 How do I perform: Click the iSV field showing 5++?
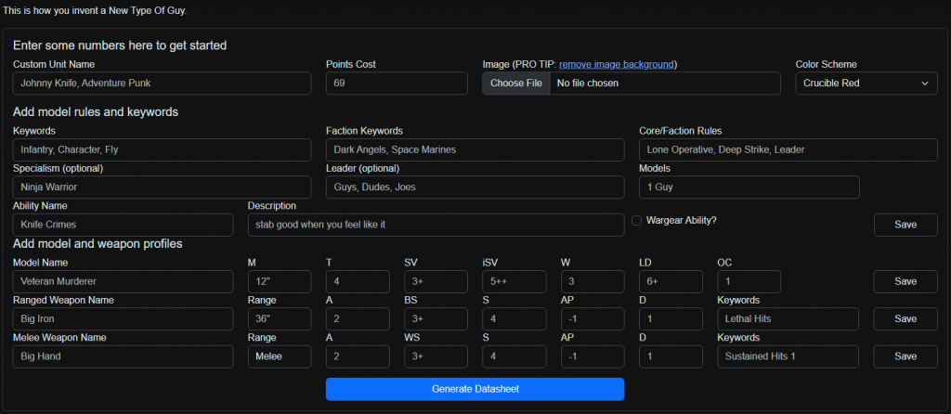click(x=514, y=281)
